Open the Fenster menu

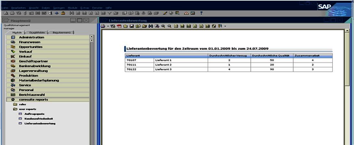coord(97,8)
